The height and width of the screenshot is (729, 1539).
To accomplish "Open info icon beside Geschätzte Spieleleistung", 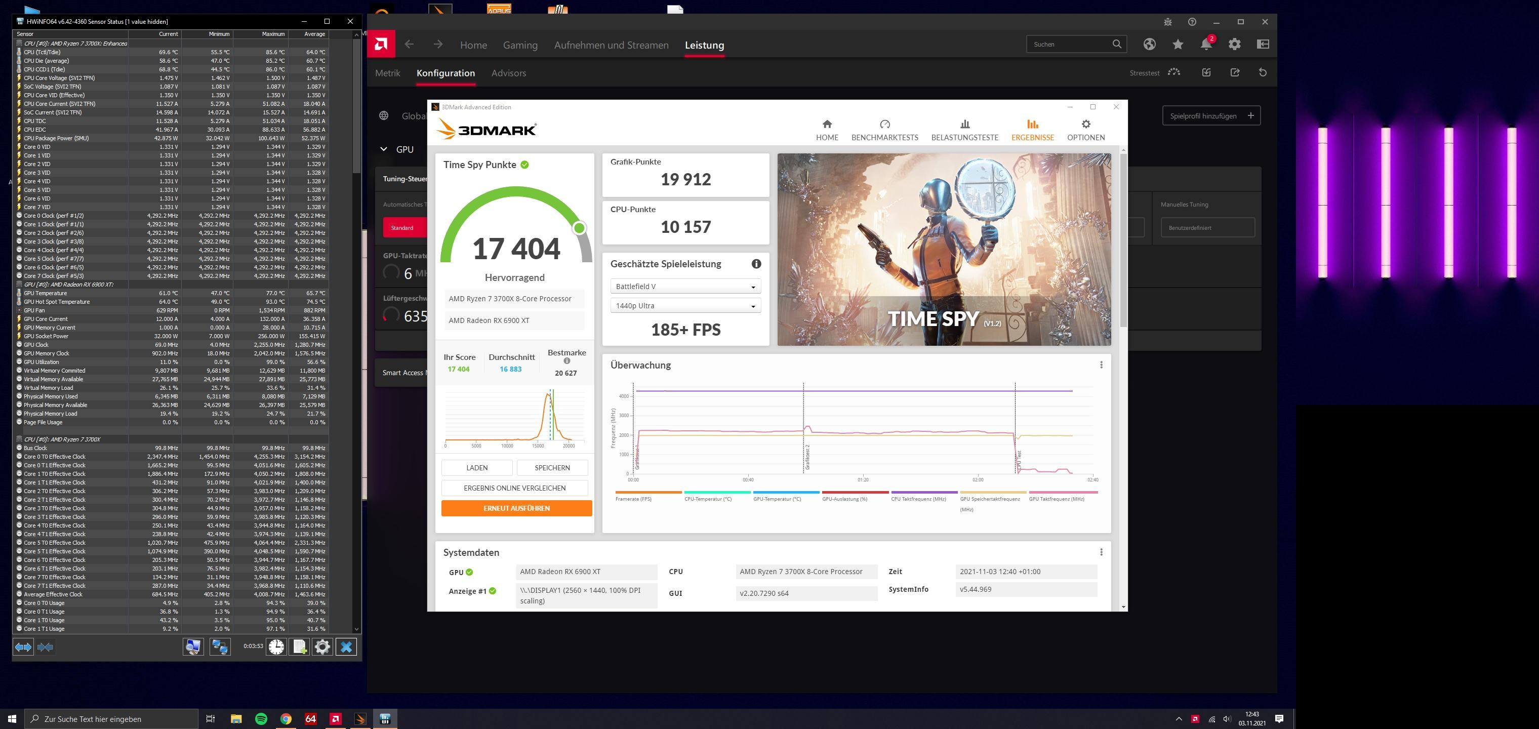I will coord(756,264).
